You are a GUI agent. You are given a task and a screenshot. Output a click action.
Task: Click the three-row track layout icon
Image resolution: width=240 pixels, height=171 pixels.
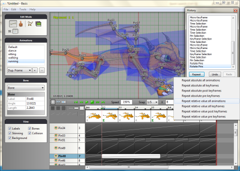[x=53, y=108]
